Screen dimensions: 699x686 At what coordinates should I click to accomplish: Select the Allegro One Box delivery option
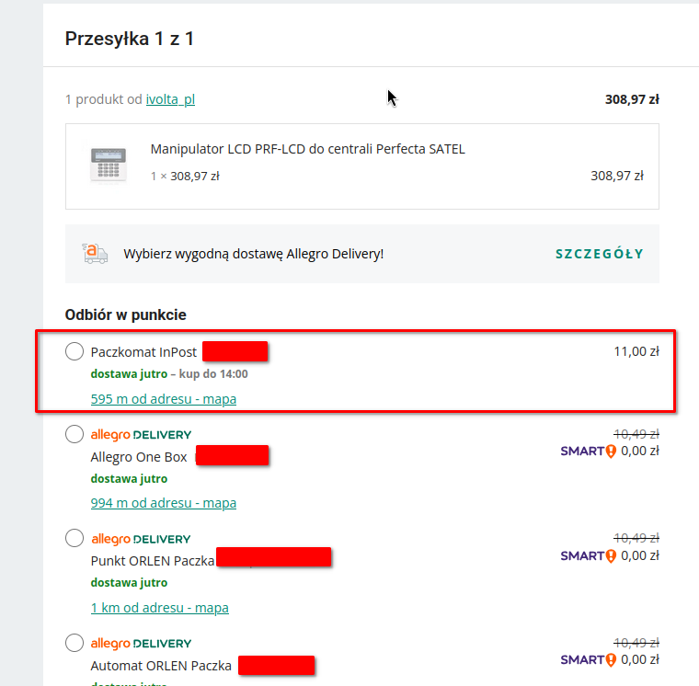coord(74,434)
